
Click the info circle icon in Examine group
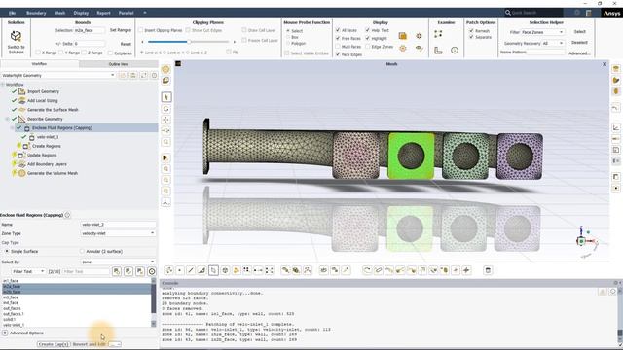point(455,51)
